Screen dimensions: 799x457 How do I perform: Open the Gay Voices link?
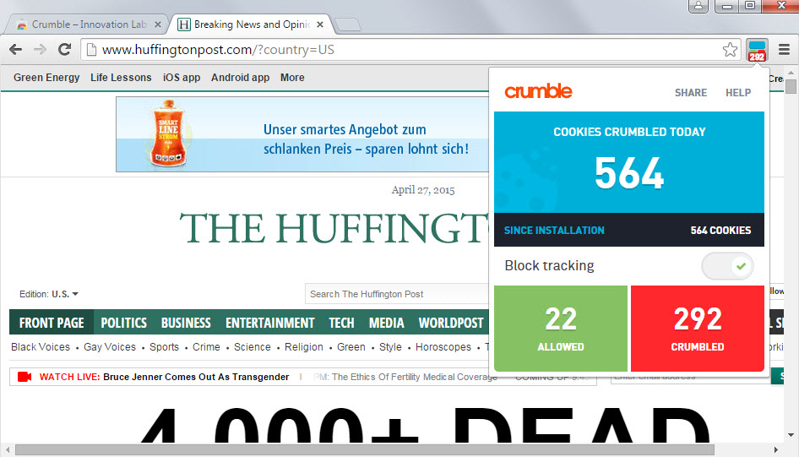[110, 347]
